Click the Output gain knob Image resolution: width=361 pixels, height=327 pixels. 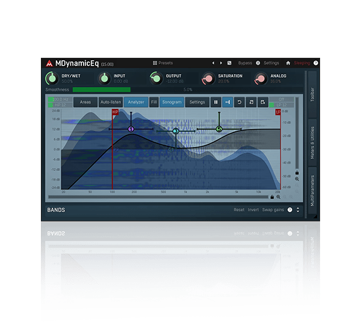(156, 78)
